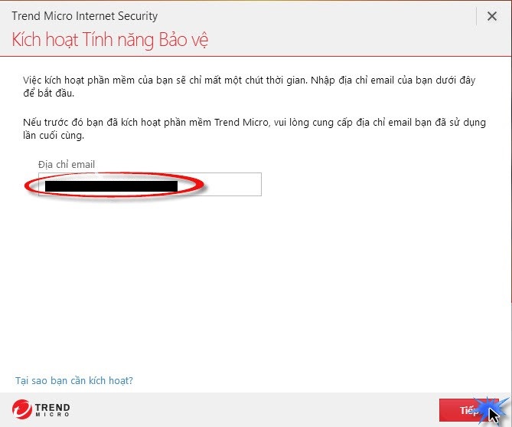Click the 'Kích hoạt Tính năng Bảo vệ' heading
Viewport: 512px width, 427px height.
pos(109,40)
